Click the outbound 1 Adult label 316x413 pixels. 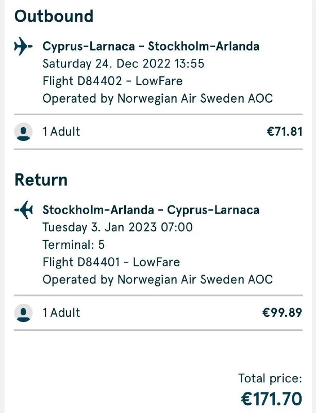pyautogui.click(x=61, y=132)
